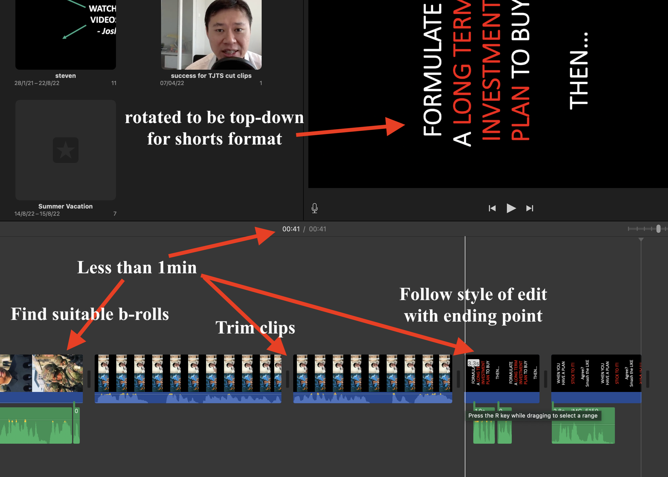Click the triangle end marker atop the timeline

pyautogui.click(x=641, y=240)
